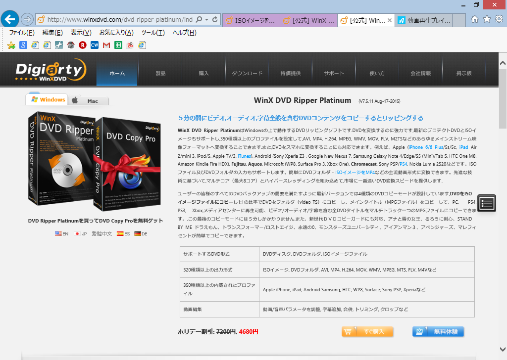Open the floating list menu icon

tap(487, 203)
